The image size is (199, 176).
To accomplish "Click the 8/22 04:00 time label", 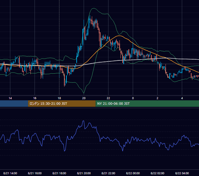I will pyautogui.click(x=182, y=173).
